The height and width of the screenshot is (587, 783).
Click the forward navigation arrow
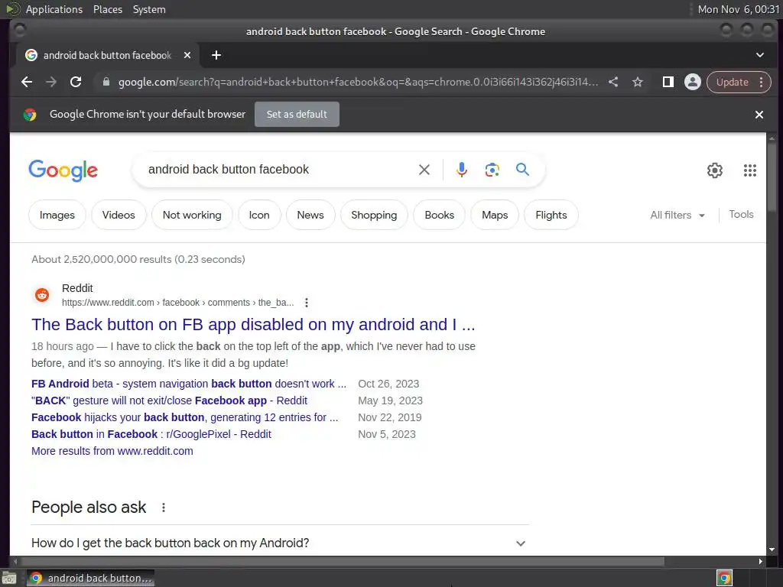click(51, 82)
